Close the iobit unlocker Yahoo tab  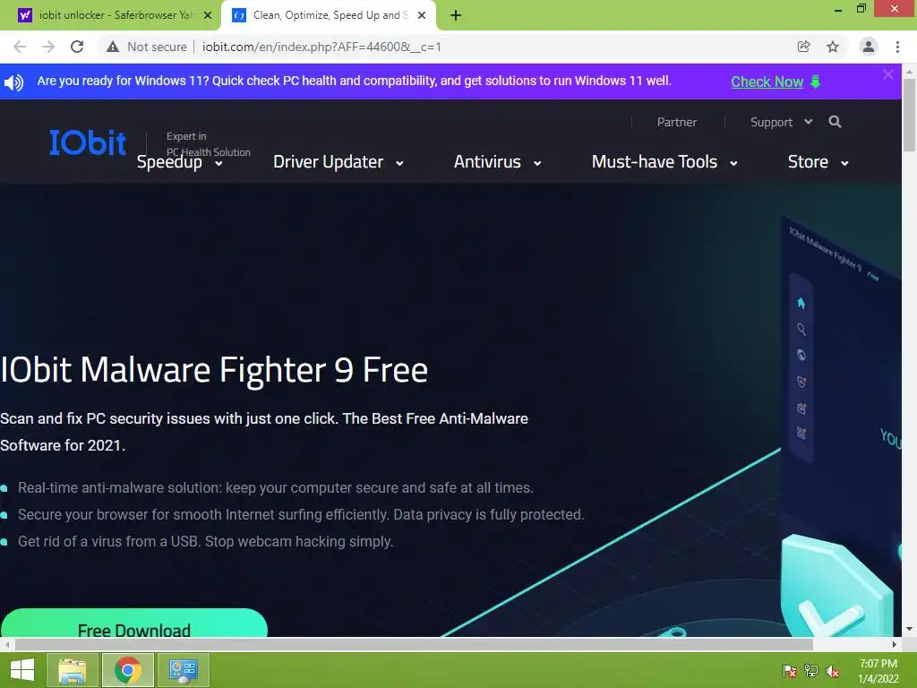point(208,16)
